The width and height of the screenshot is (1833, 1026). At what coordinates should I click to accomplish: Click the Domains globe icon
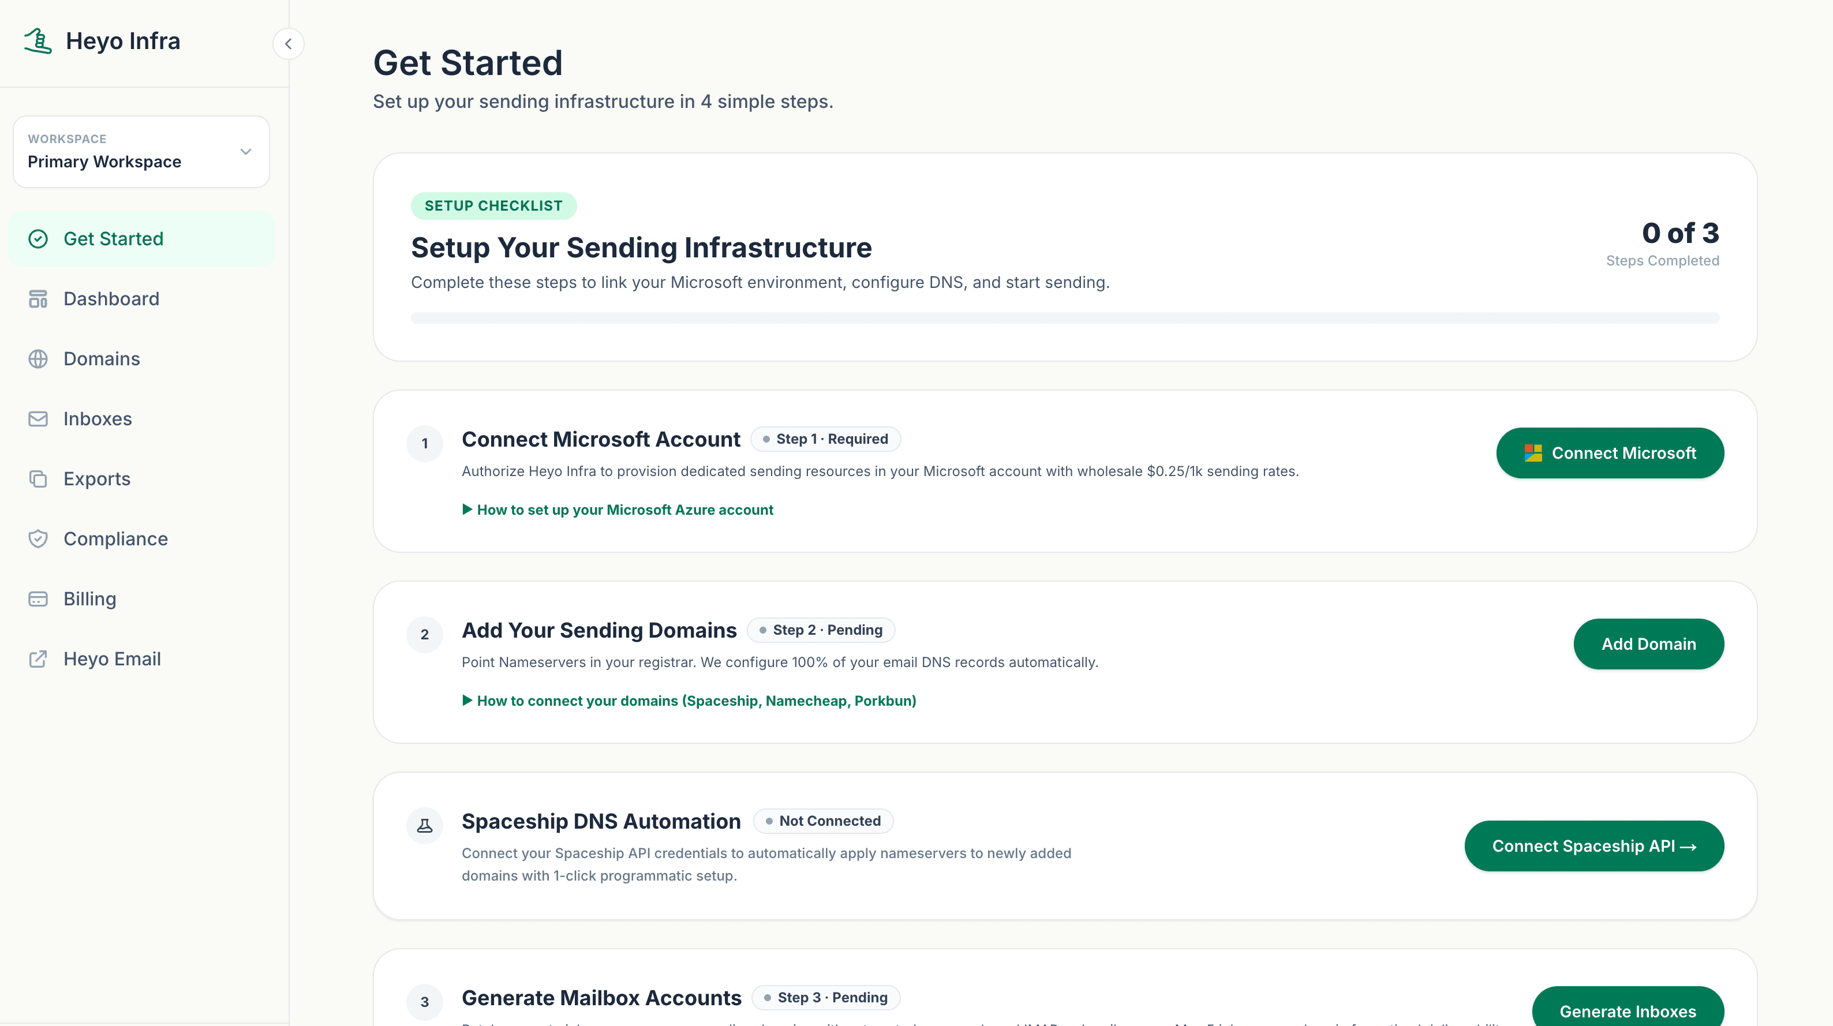[38, 360]
